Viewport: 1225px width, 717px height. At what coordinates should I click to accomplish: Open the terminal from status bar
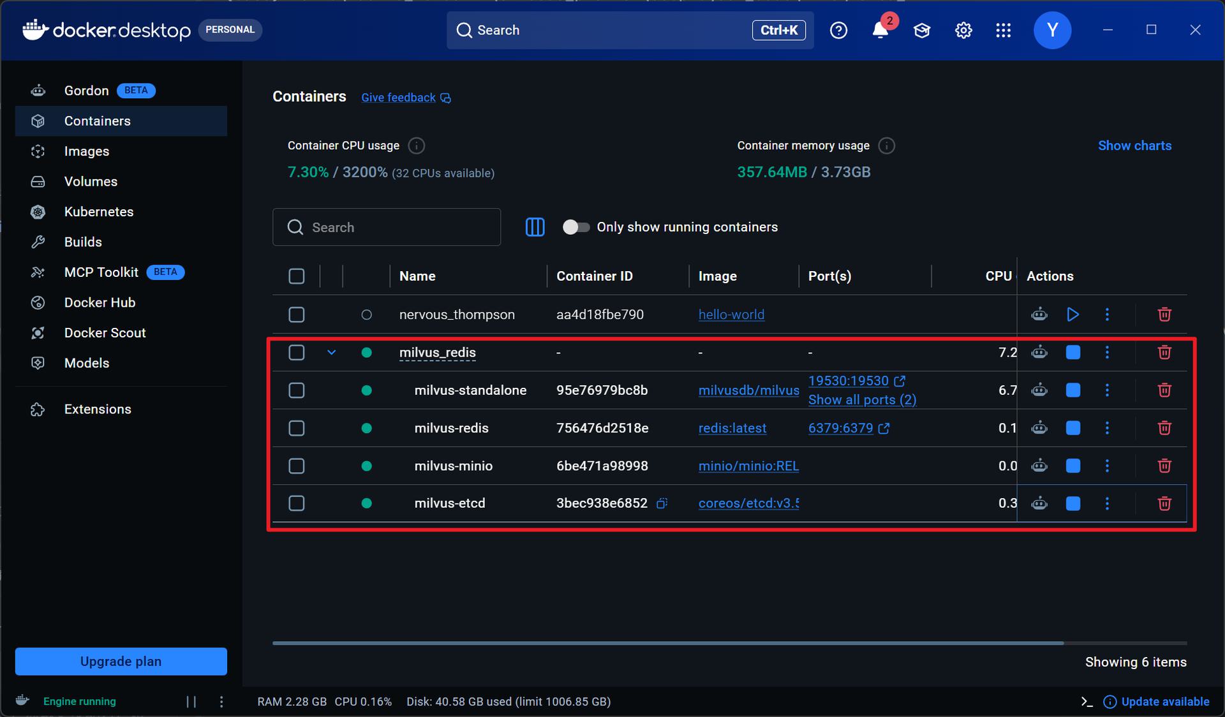1087,702
